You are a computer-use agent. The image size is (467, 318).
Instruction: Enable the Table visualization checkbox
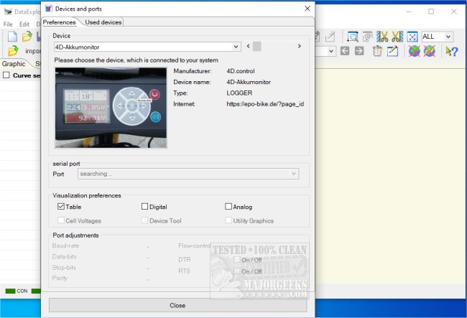(61, 207)
